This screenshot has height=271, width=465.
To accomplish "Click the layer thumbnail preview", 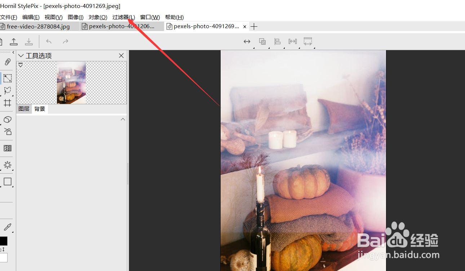I will pos(71,83).
